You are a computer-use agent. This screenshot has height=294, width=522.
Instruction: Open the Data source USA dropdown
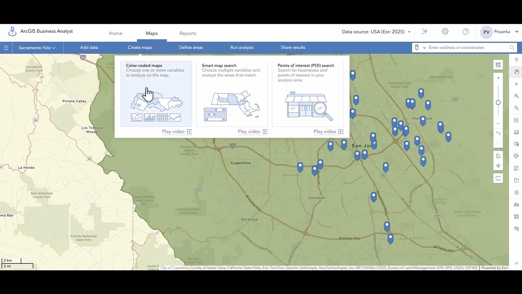coord(376,31)
